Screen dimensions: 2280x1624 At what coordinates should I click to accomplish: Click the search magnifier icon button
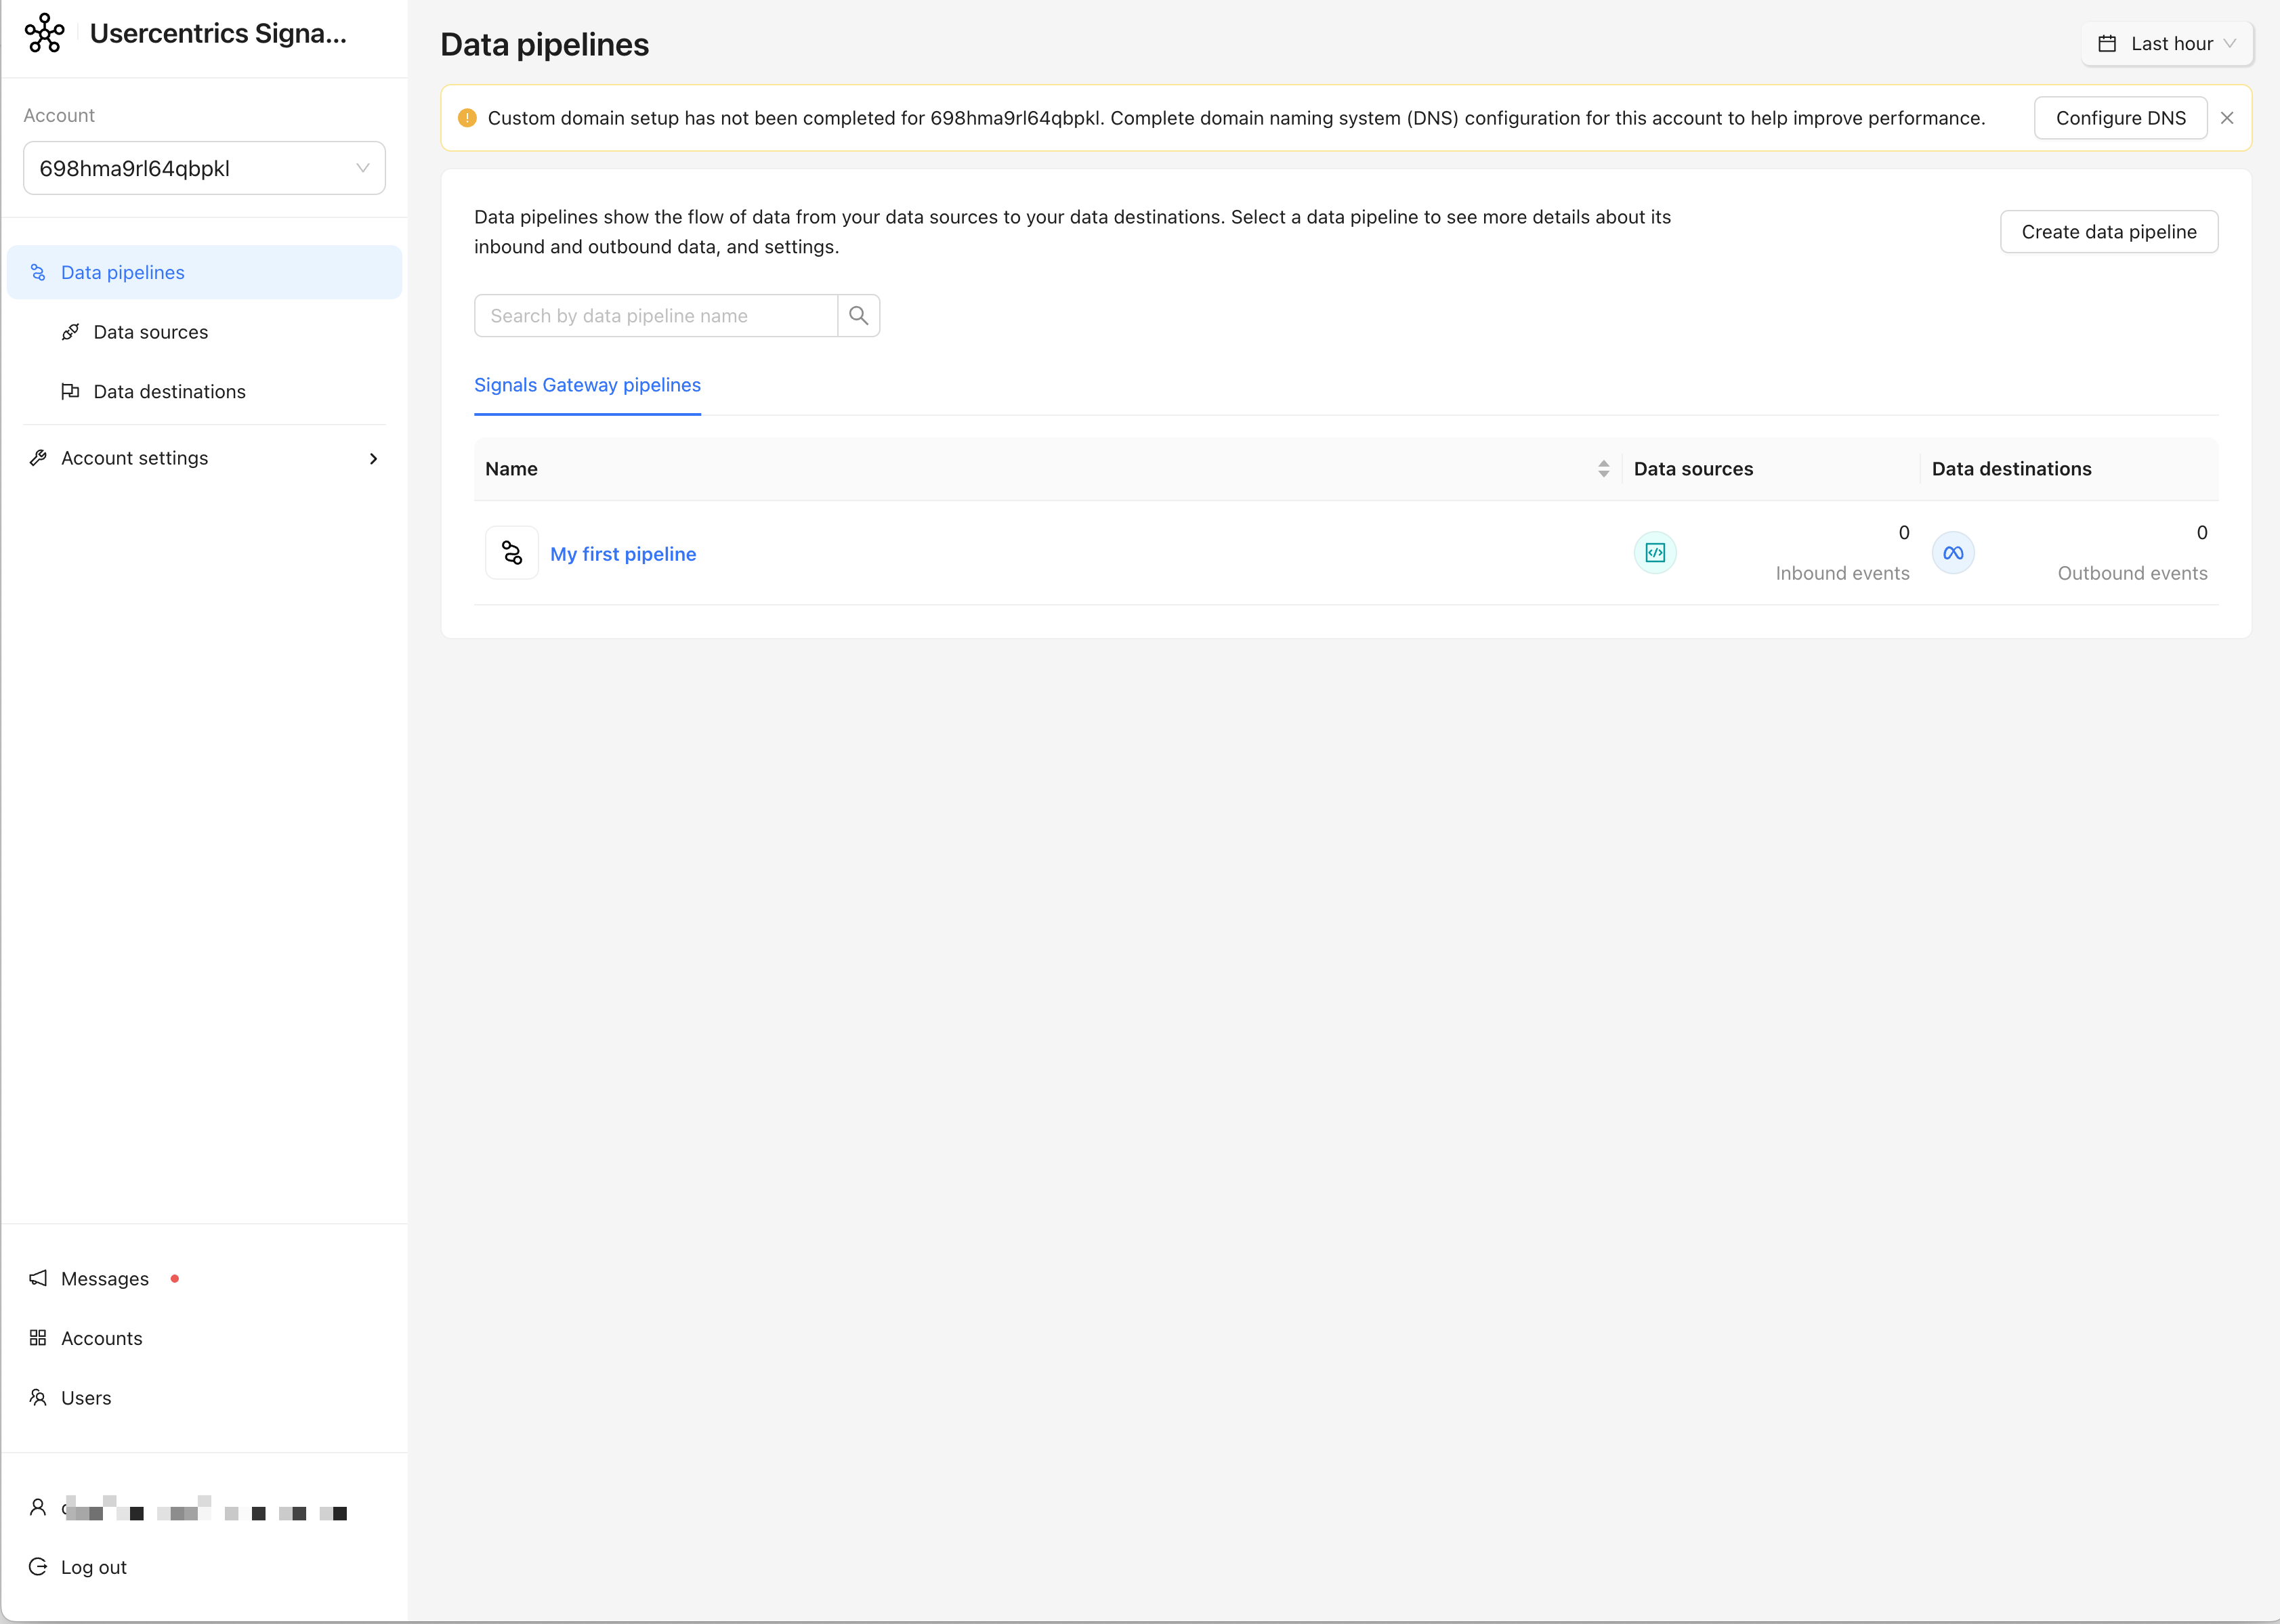[858, 316]
